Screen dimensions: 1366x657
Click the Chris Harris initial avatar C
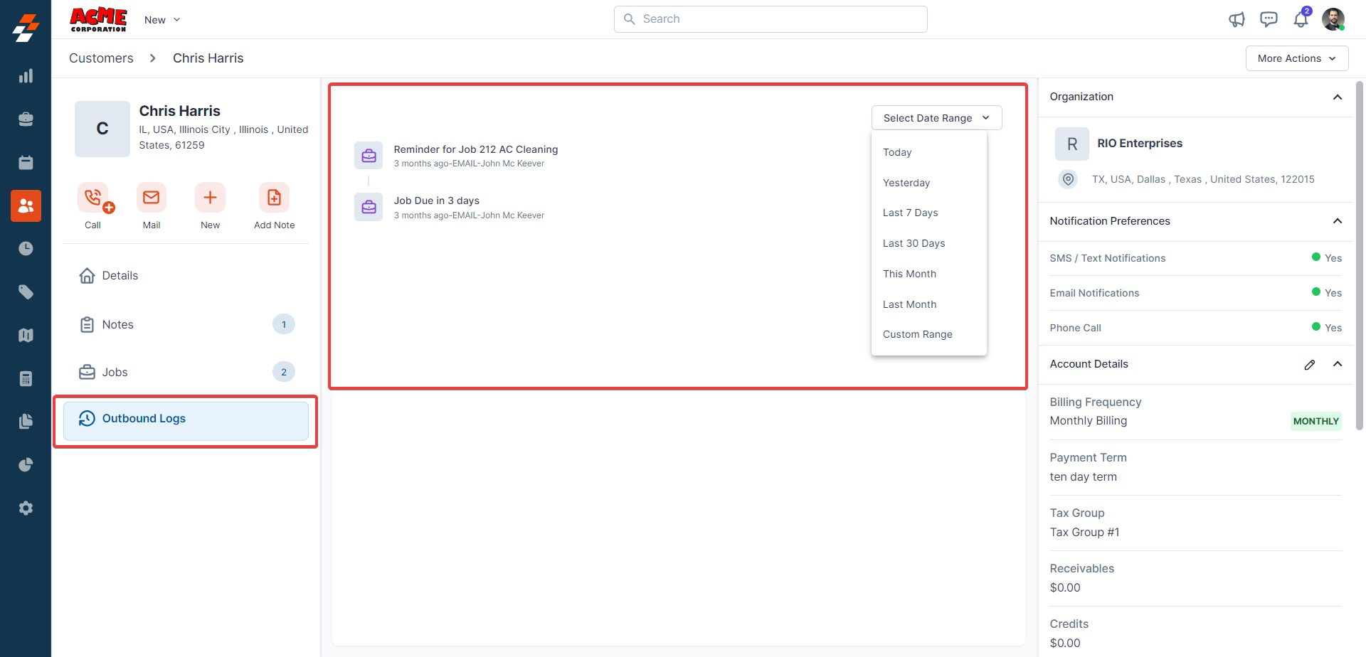tap(102, 129)
